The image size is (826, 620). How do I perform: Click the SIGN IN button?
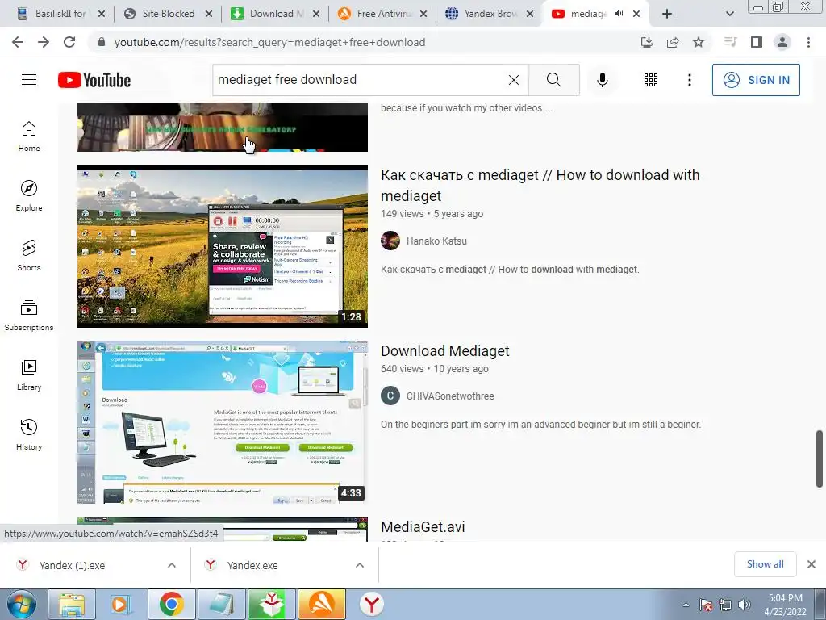(756, 80)
